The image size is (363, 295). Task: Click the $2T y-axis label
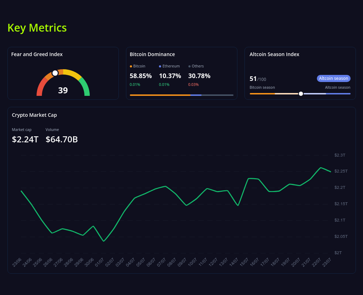pyautogui.click(x=338, y=253)
